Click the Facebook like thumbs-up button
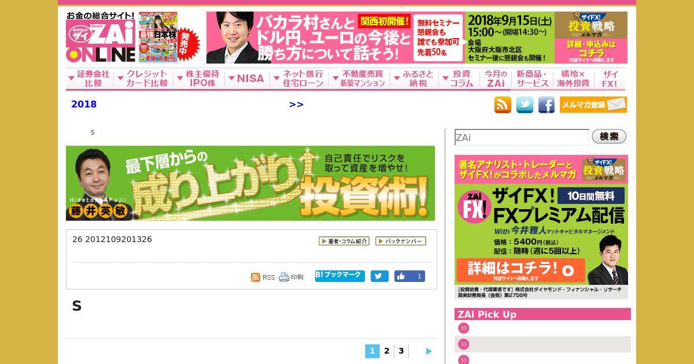694x364 pixels. point(409,276)
